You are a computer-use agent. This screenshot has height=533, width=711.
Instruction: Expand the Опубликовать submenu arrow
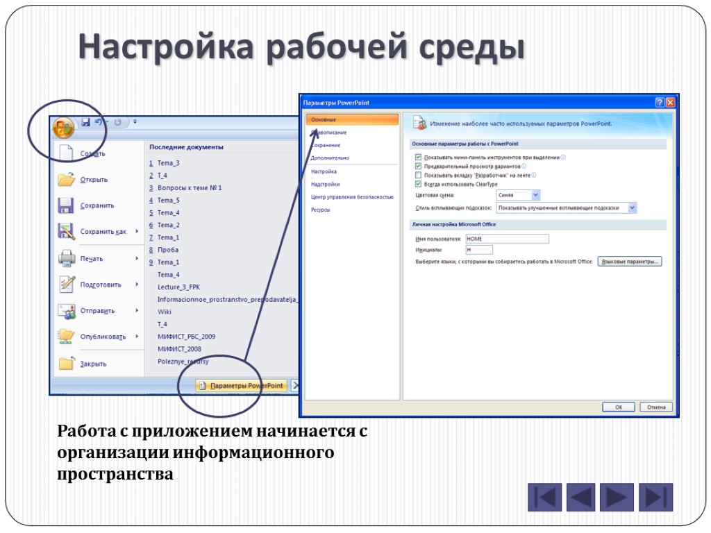pos(137,337)
